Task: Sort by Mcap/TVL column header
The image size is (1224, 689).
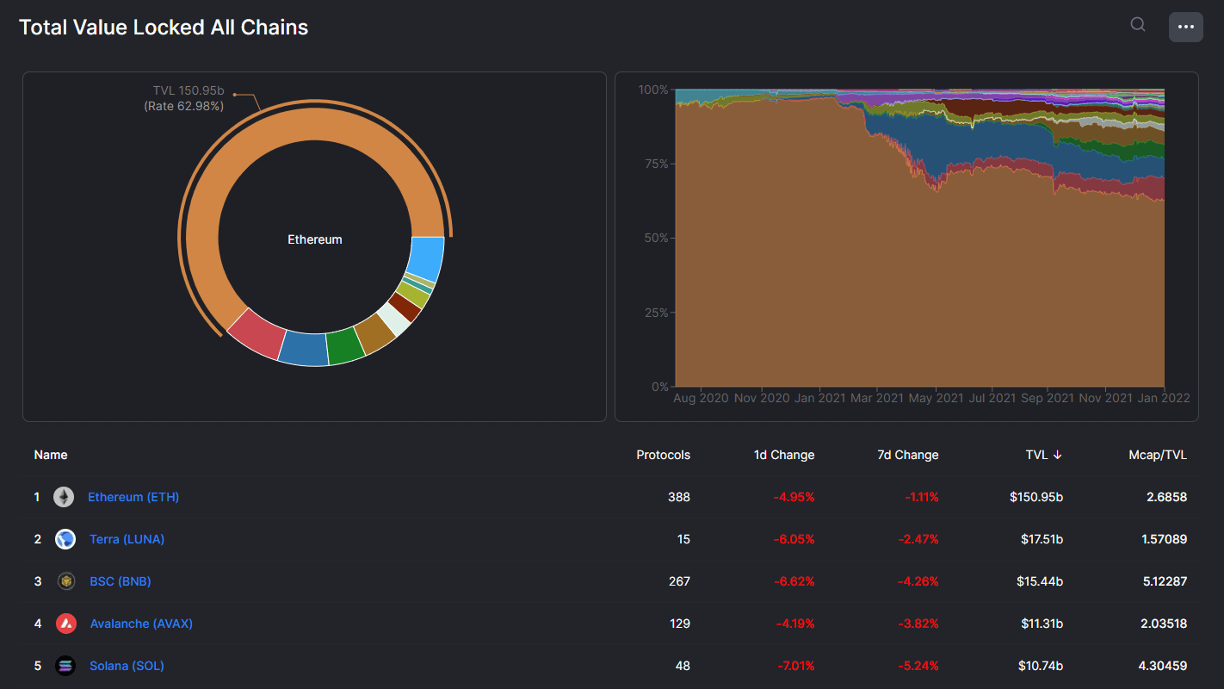Action: [1158, 455]
